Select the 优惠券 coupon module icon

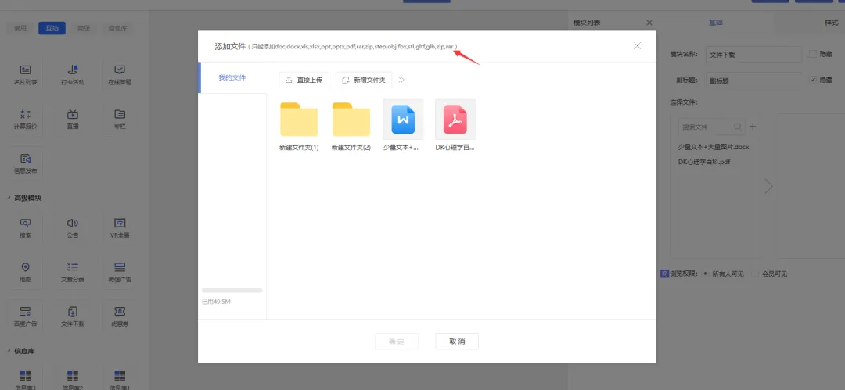pyautogui.click(x=120, y=311)
